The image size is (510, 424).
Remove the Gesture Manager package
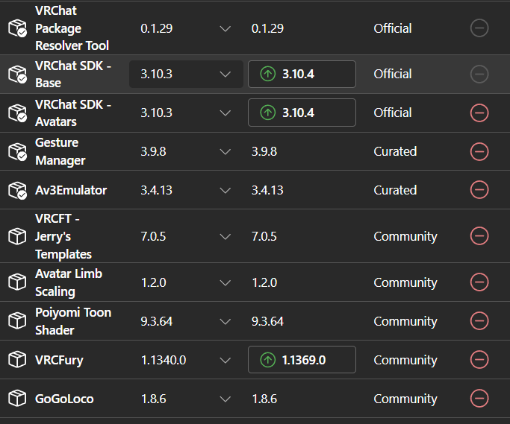click(x=479, y=151)
